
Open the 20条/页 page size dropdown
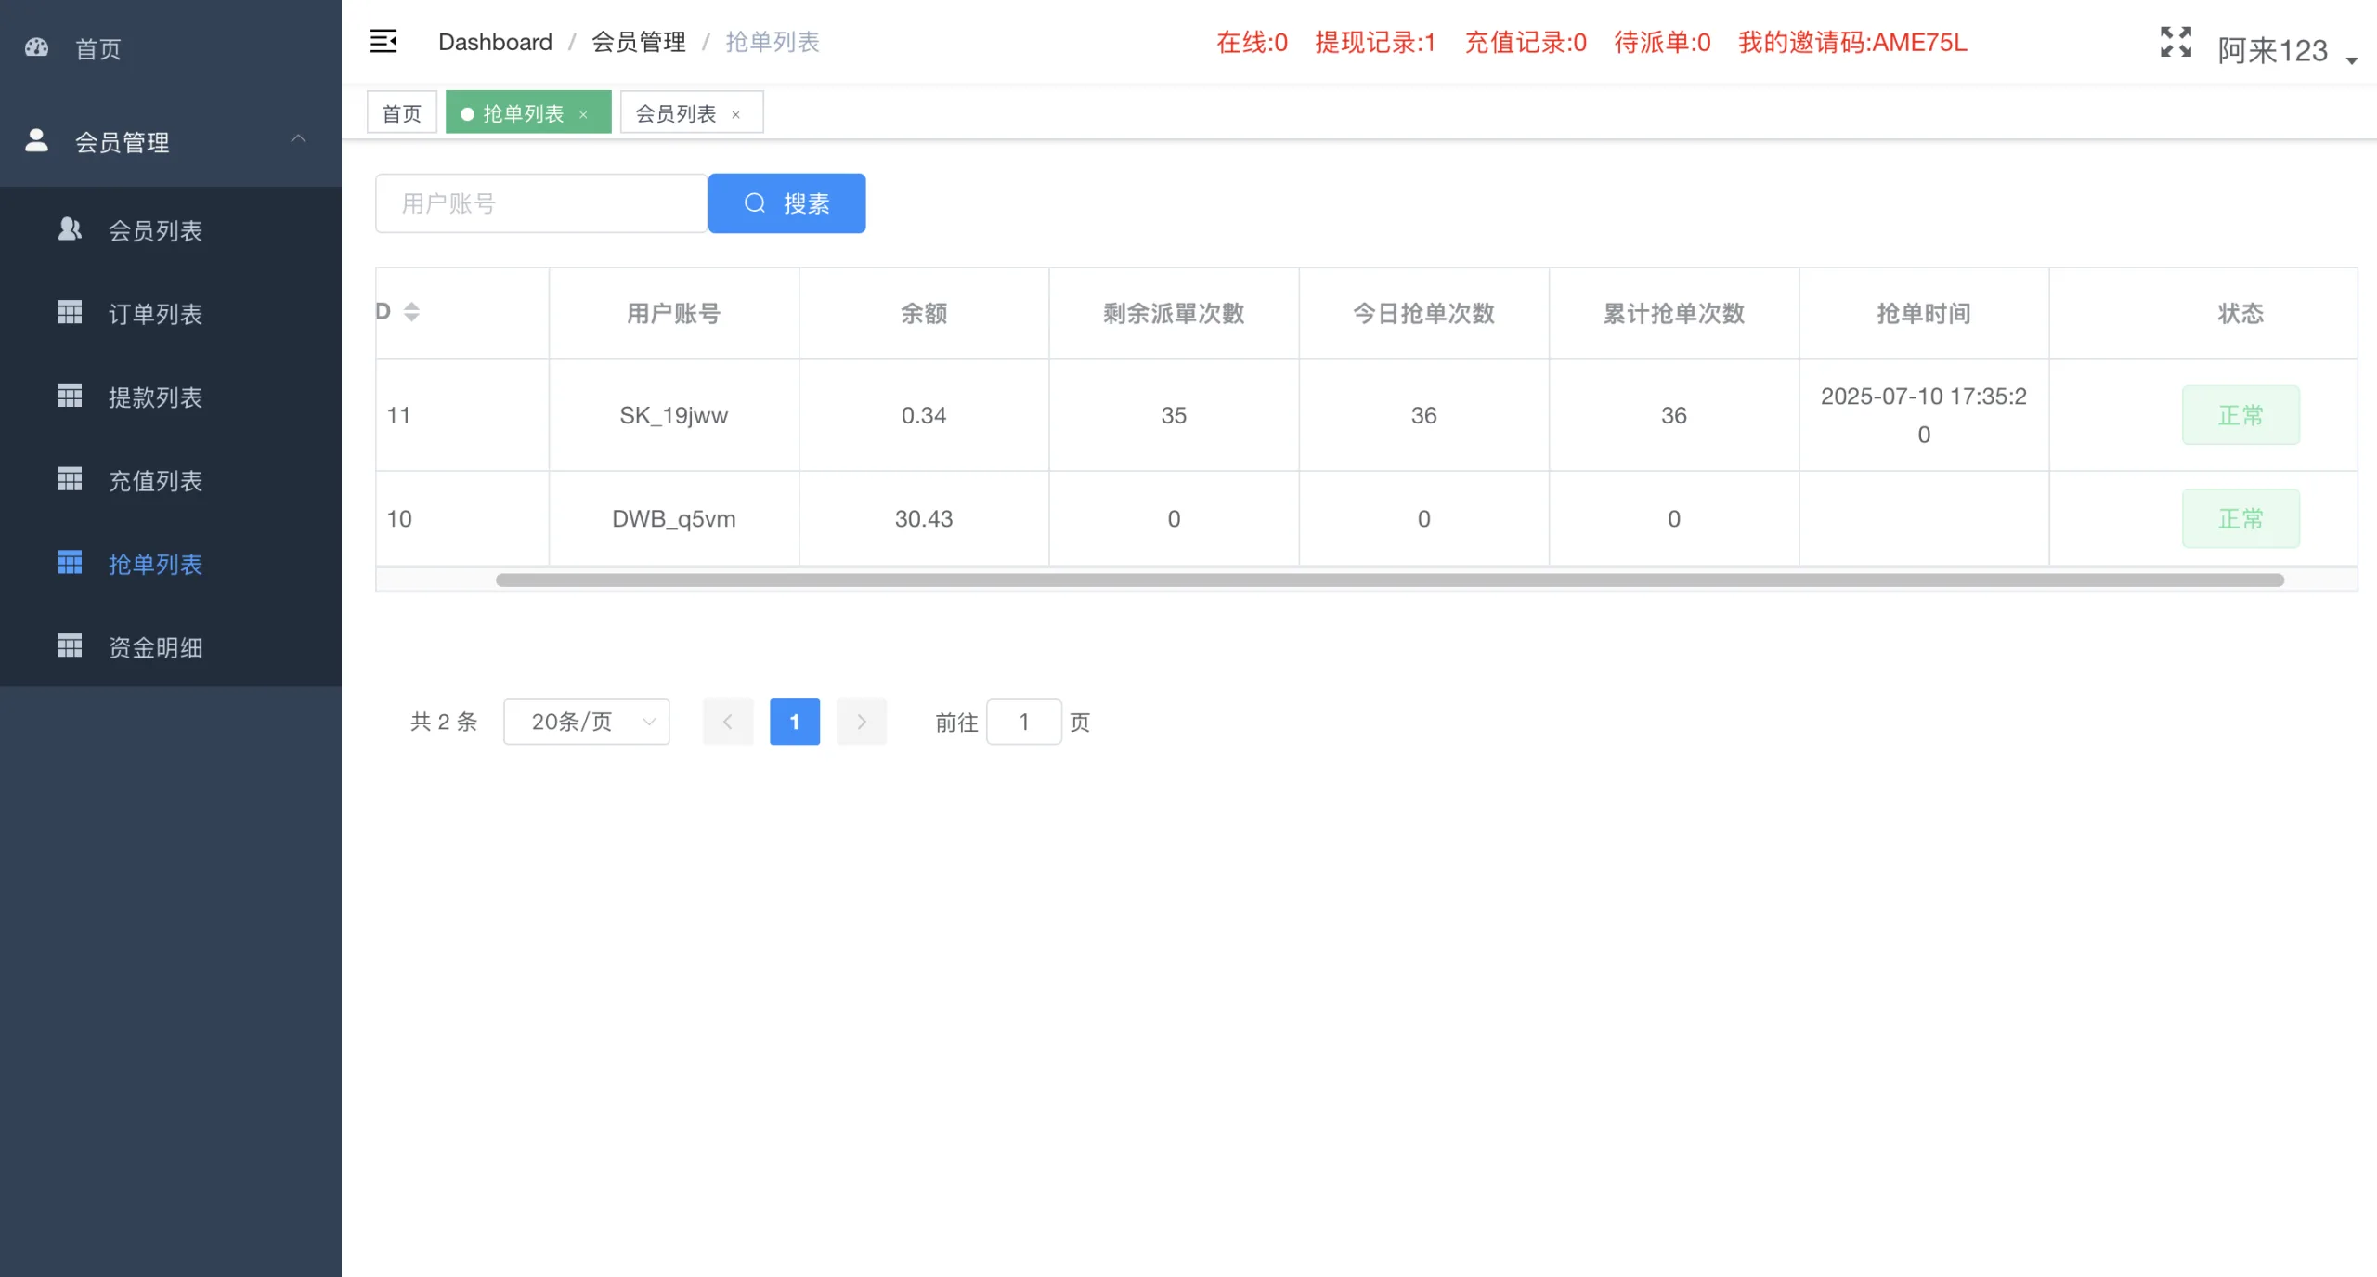(586, 721)
